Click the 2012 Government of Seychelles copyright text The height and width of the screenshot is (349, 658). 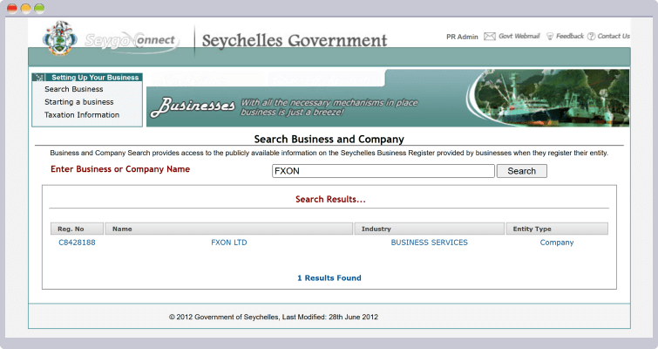click(274, 317)
